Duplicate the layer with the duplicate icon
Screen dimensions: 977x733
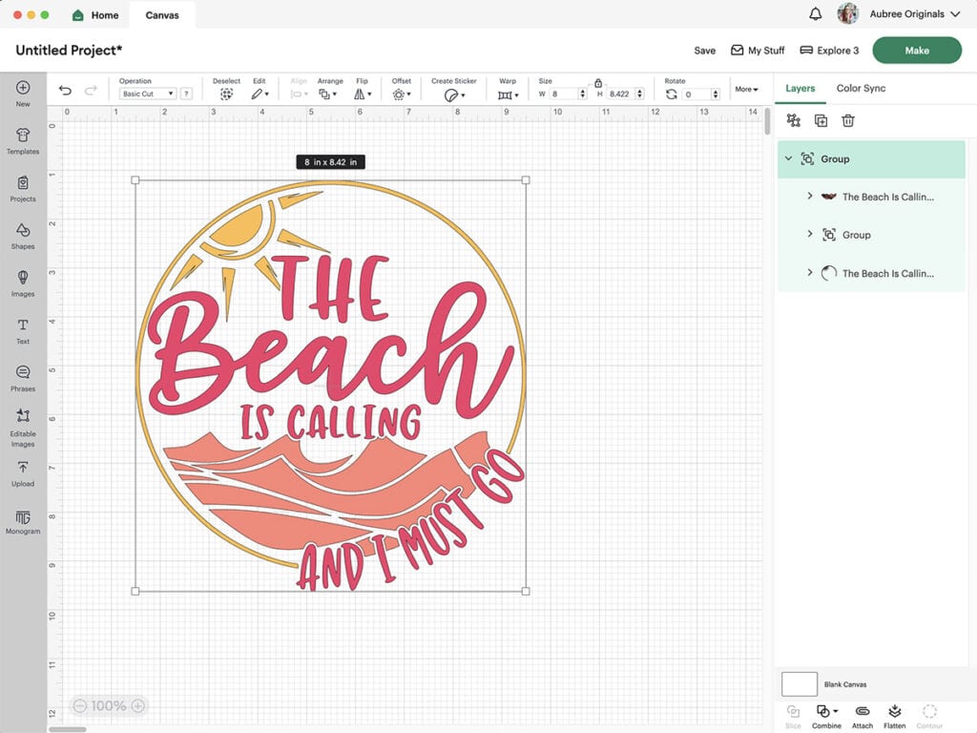coord(820,120)
